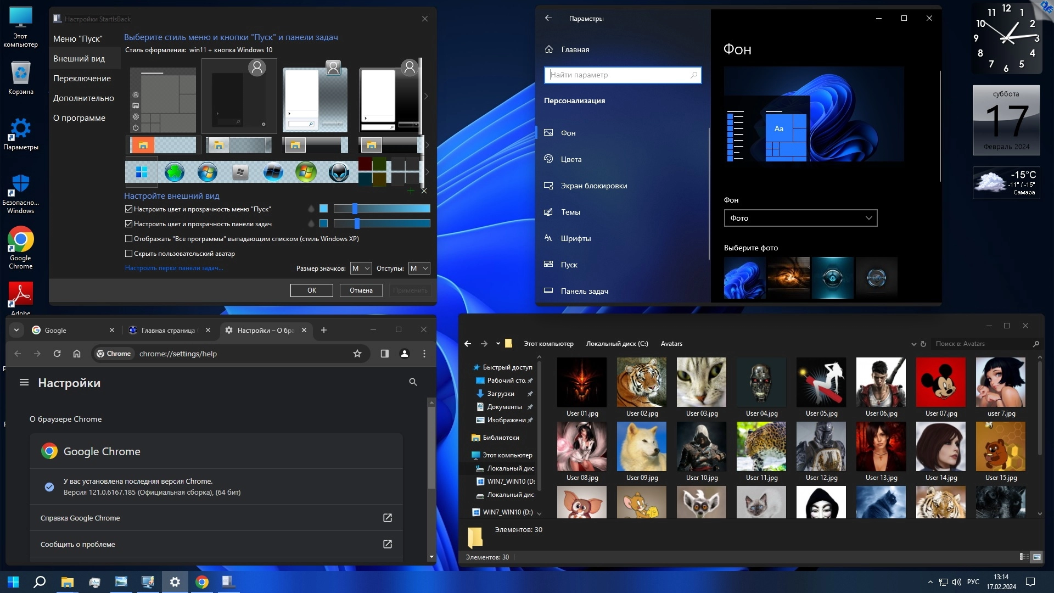Open Chrome hamburger menu next to Настройки
This screenshot has width=1054, height=593.
(24, 382)
